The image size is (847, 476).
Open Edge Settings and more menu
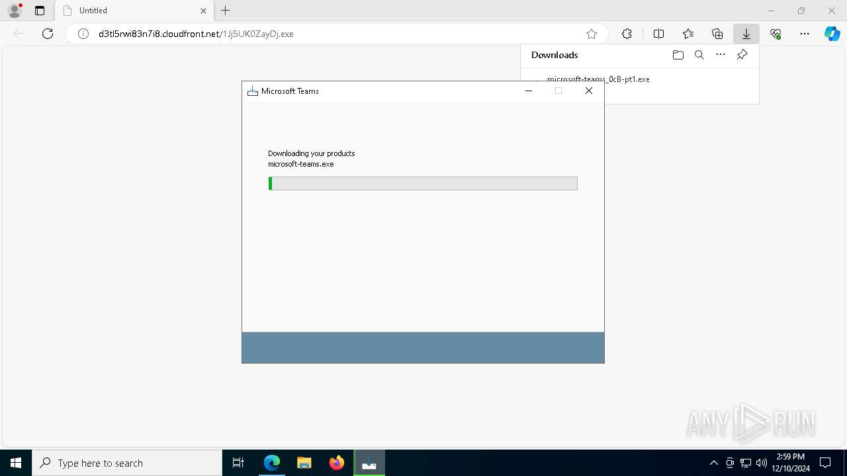pos(805,34)
